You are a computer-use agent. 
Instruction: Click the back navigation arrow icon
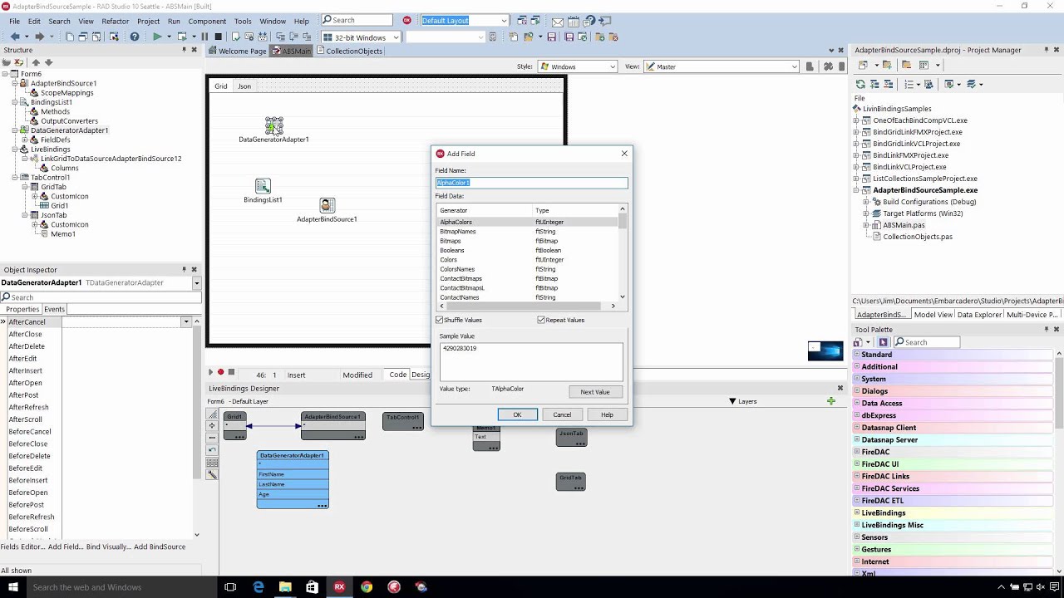(15, 37)
